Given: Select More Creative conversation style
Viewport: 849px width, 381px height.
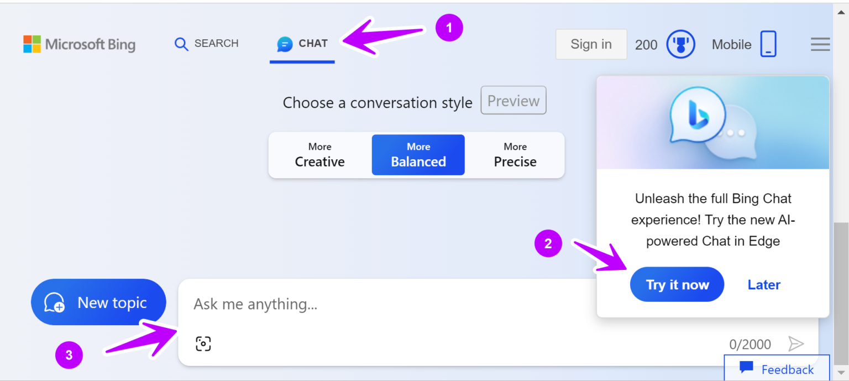Looking at the screenshot, I should 319,155.
